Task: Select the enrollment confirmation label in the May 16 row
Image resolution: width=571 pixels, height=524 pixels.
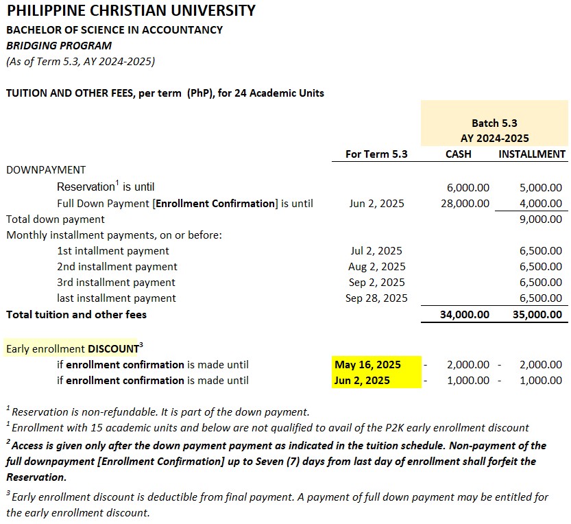Action: pyautogui.click(x=153, y=365)
